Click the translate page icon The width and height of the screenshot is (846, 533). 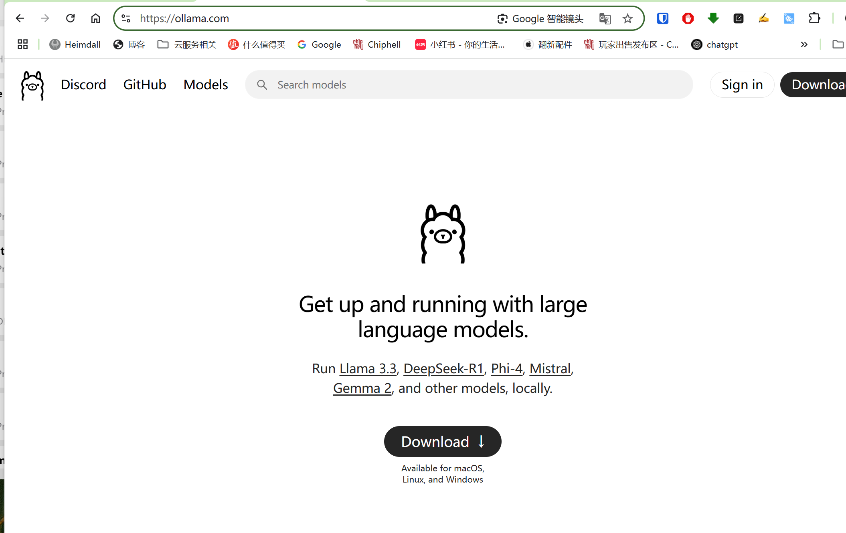(605, 18)
